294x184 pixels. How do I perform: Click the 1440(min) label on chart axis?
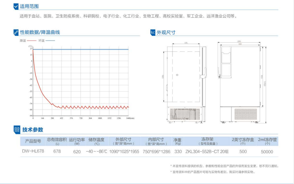pos(130,118)
